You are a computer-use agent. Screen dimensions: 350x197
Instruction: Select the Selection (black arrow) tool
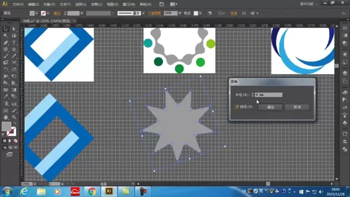click(5, 29)
